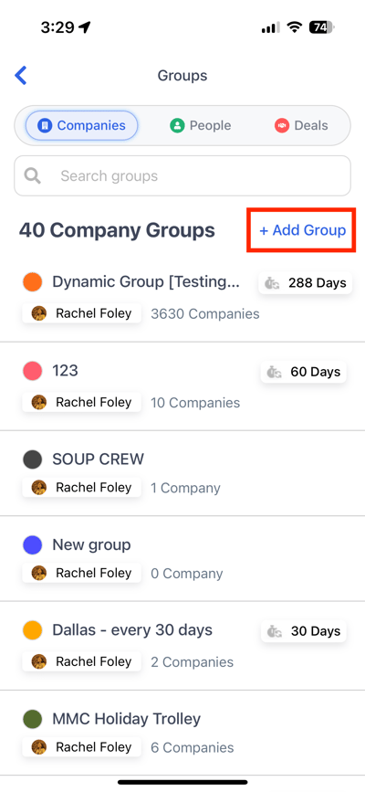Tap the + Add Group link

pyautogui.click(x=302, y=230)
